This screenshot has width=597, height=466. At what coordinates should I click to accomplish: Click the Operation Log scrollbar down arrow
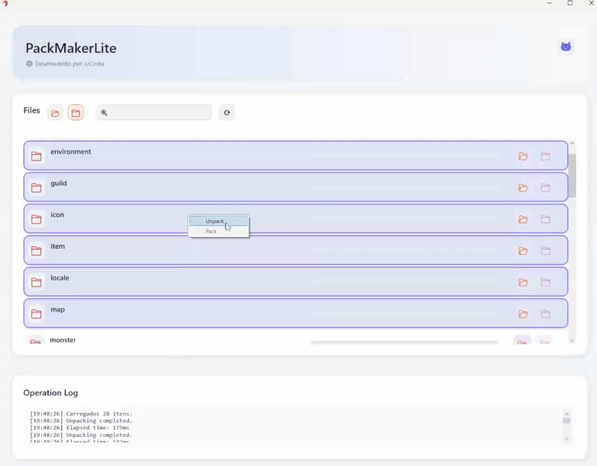(x=566, y=438)
